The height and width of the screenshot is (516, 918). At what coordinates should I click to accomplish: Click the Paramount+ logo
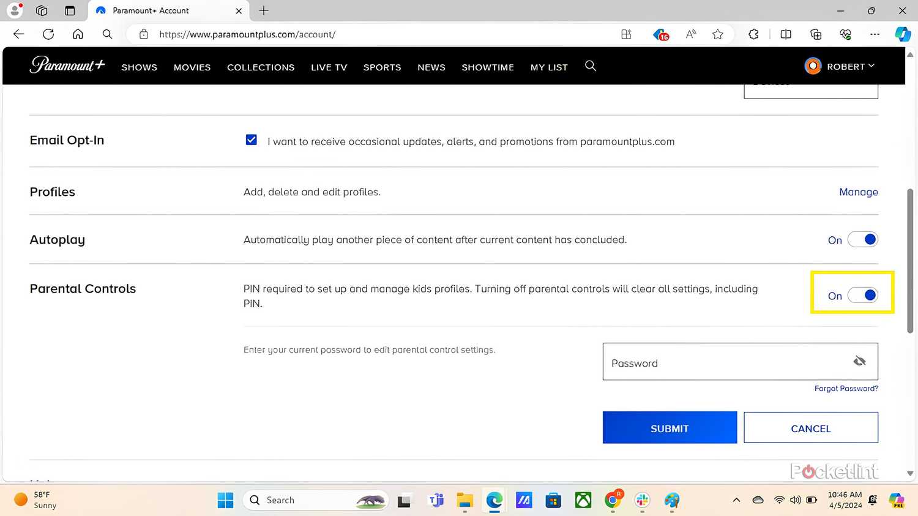click(67, 65)
